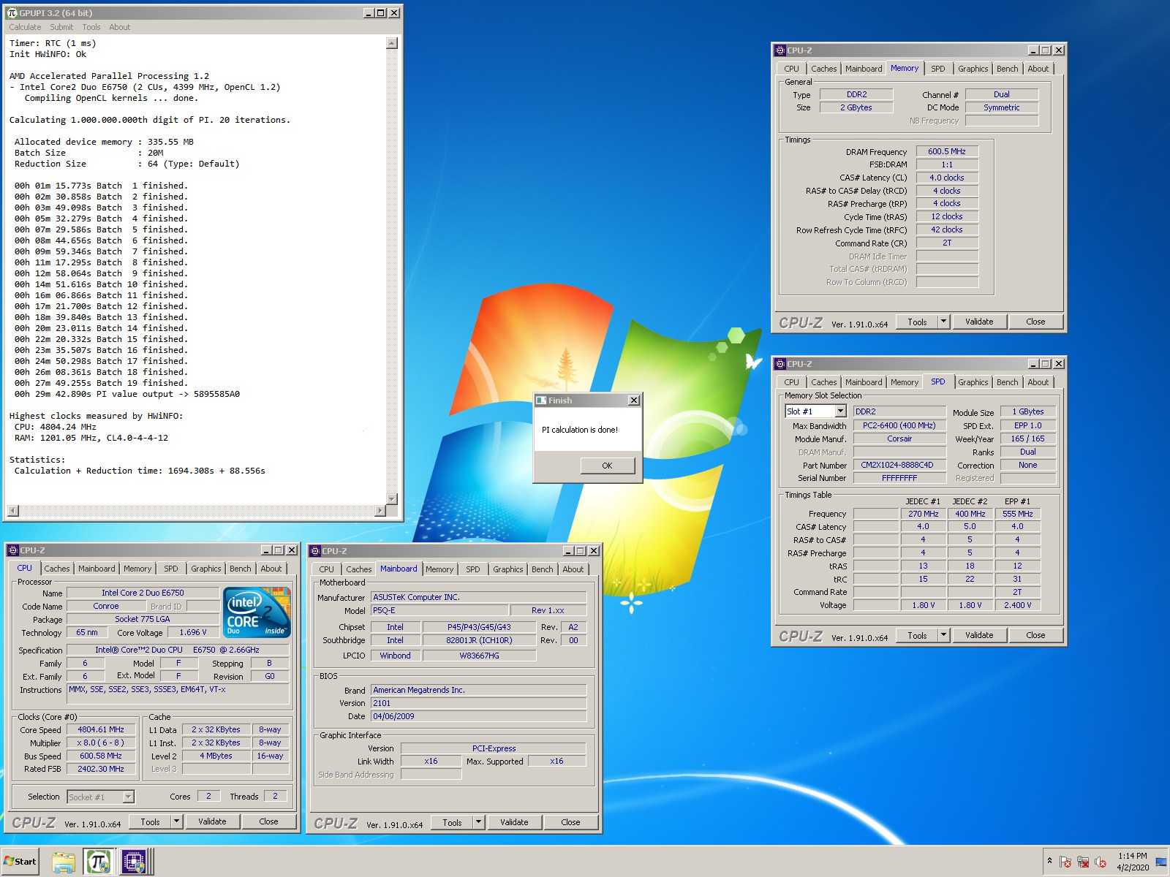The width and height of the screenshot is (1170, 877).
Task: Click the Core Voltage 1.696 V value
Action: (193, 632)
